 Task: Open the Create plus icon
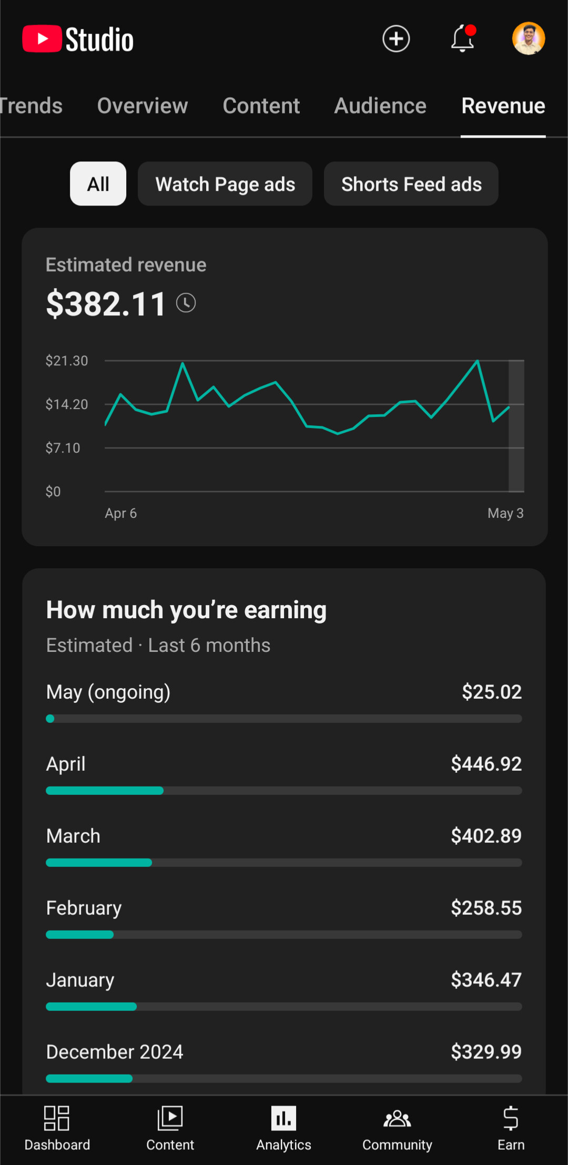[x=396, y=39]
